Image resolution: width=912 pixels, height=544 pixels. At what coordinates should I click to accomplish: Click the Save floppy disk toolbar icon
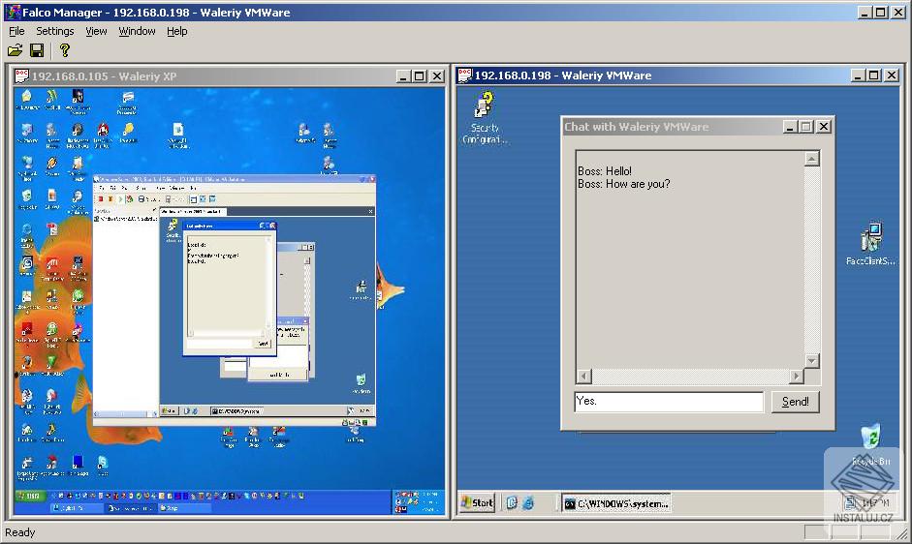[37, 50]
